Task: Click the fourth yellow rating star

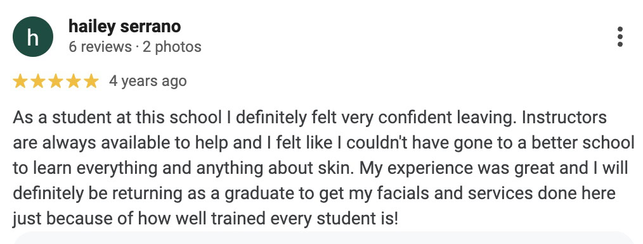Action: click(74, 82)
